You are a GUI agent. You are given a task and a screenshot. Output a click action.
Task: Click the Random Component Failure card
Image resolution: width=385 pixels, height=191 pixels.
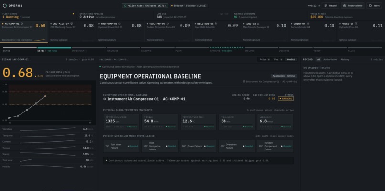coord(275,146)
